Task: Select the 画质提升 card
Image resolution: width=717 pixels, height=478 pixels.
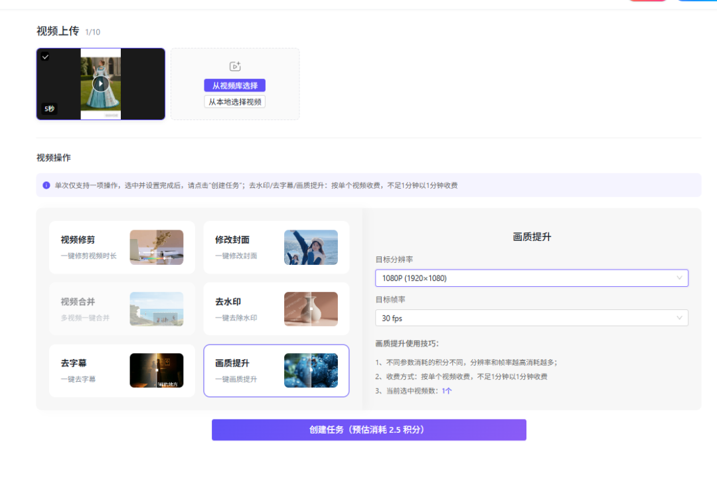Action: 276,370
